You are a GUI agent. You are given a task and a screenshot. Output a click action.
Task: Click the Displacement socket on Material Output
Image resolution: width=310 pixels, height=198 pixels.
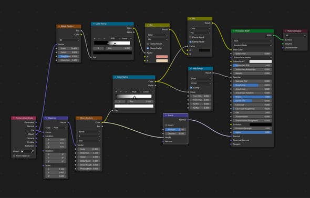coord(283,48)
